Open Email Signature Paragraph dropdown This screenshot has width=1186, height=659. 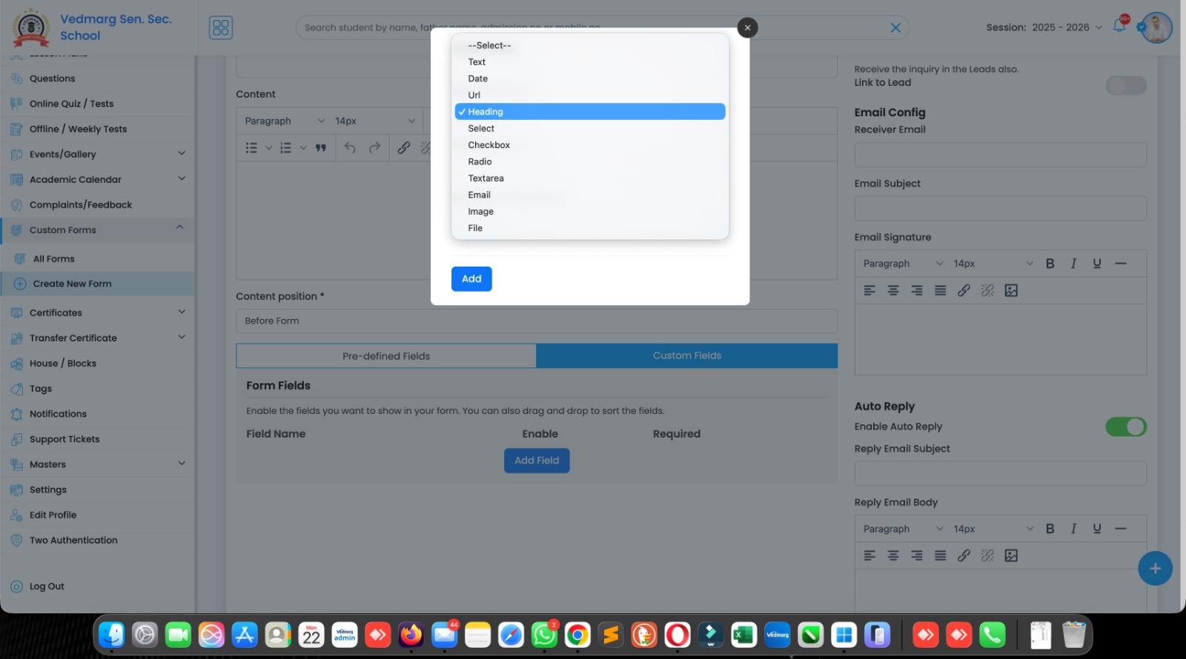(x=902, y=264)
